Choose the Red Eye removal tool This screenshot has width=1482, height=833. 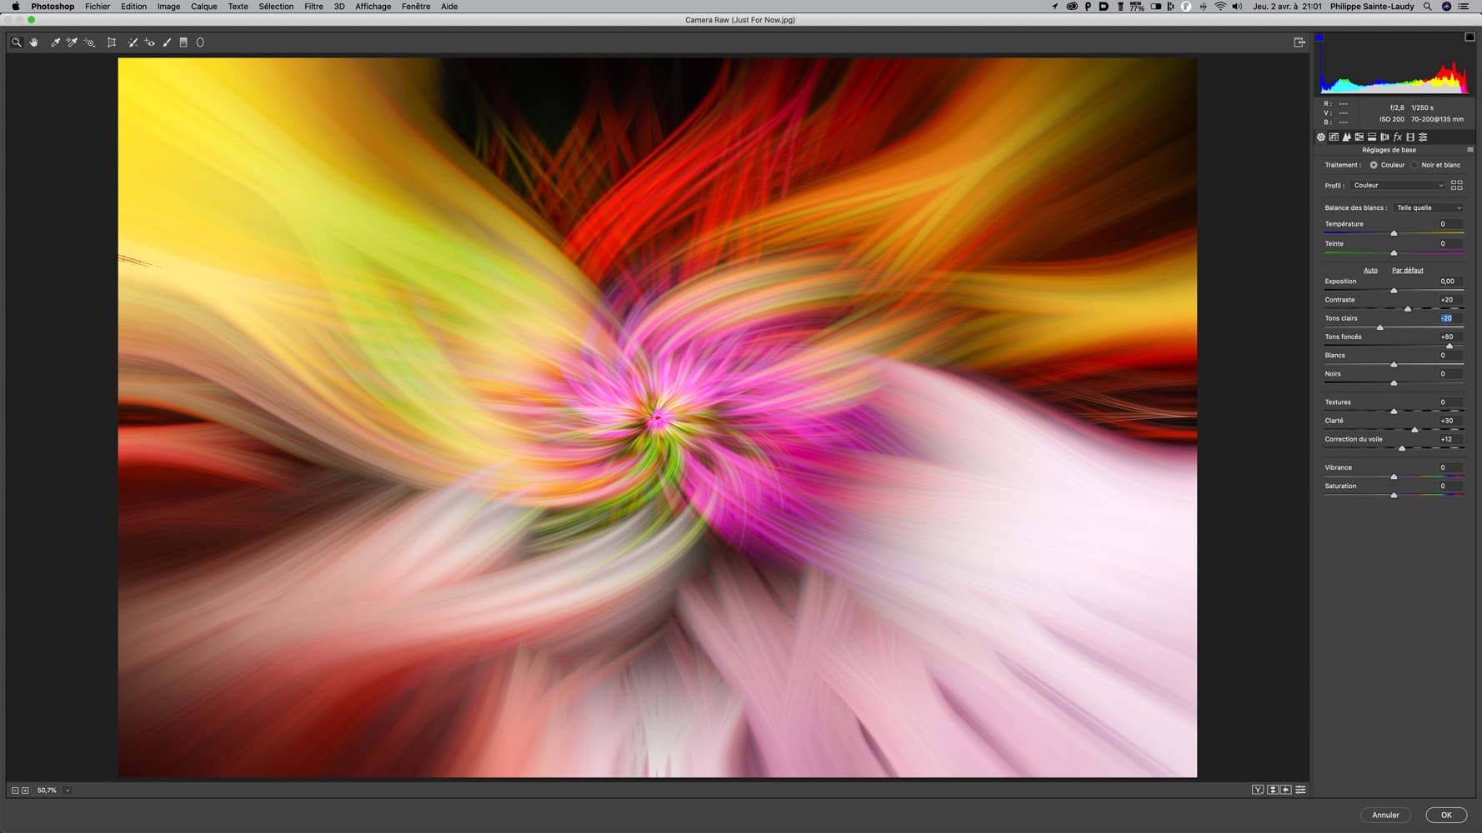150,42
